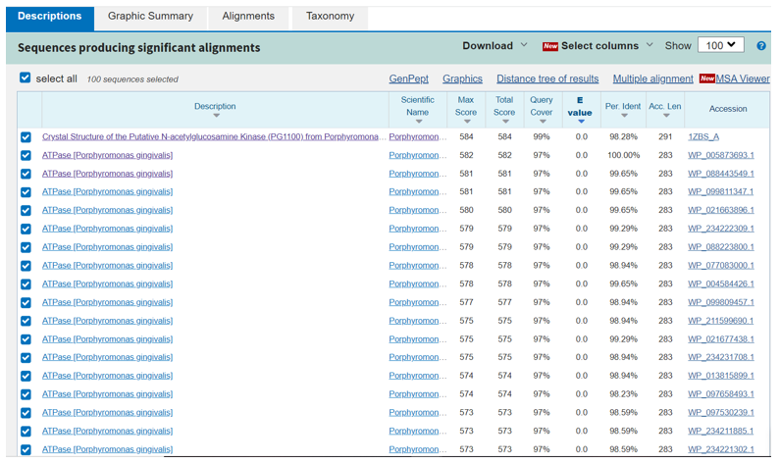Open the 1ZBS_A accession link

[x=702, y=137]
